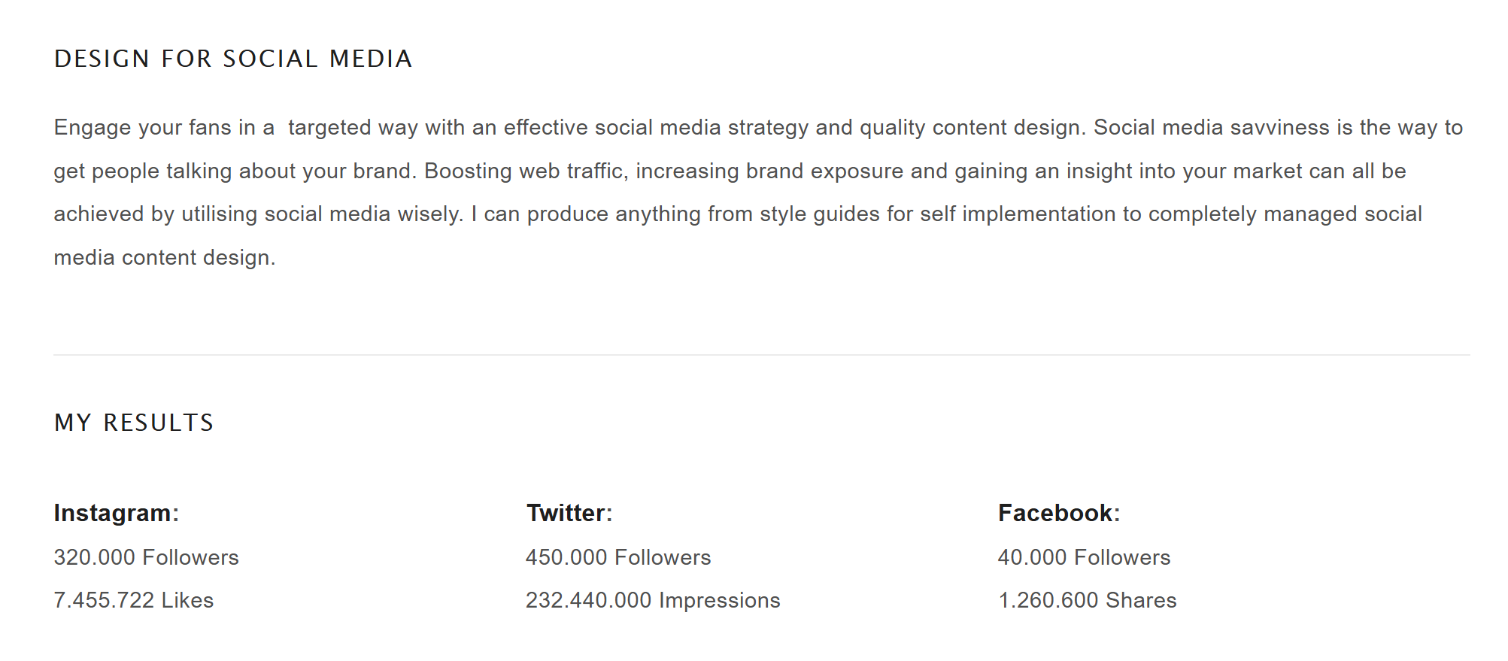Click the "DESIGN FOR SOCIAL MEDIA" heading
The height and width of the screenshot is (661, 1508).
coord(233,59)
